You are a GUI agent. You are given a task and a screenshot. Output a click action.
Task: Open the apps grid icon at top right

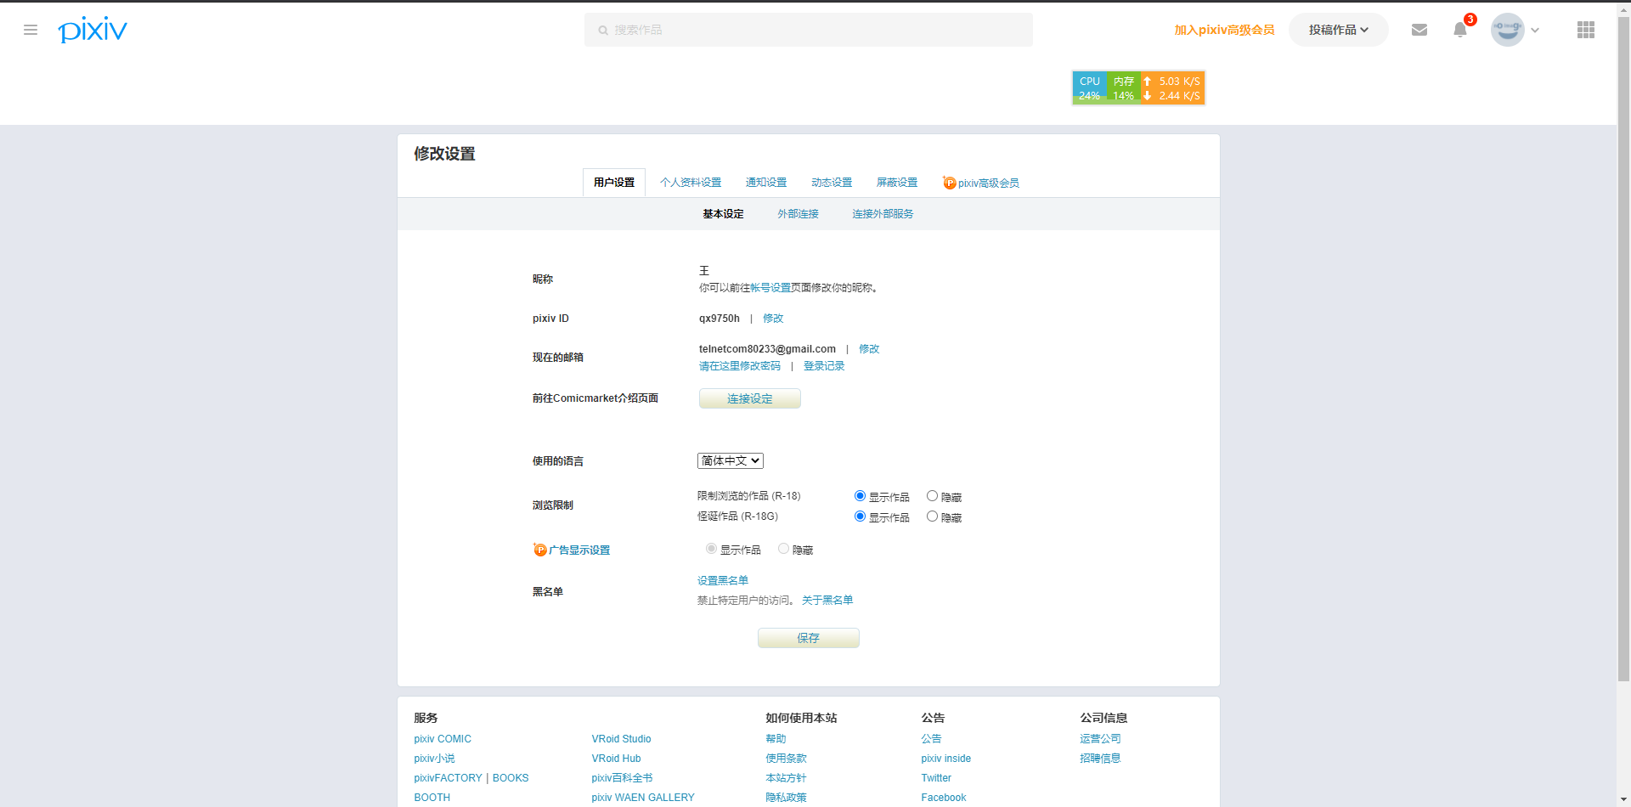(x=1585, y=30)
